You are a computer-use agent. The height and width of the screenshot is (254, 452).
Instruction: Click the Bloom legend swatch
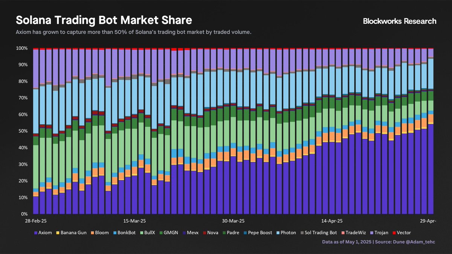(x=92, y=233)
